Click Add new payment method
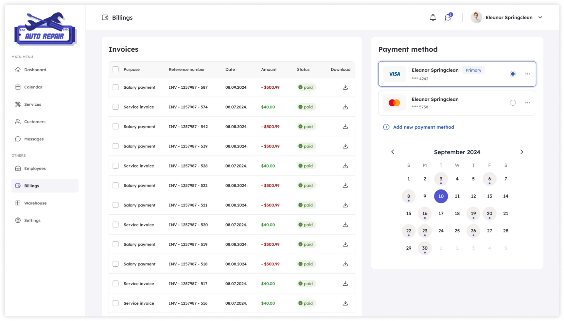 419,127
